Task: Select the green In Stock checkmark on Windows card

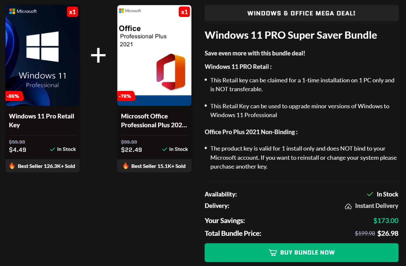Action: pyautogui.click(x=52, y=149)
